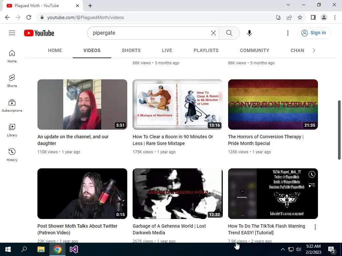
Task: Clear the pipergate search text with X
Action: pyautogui.click(x=213, y=33)
